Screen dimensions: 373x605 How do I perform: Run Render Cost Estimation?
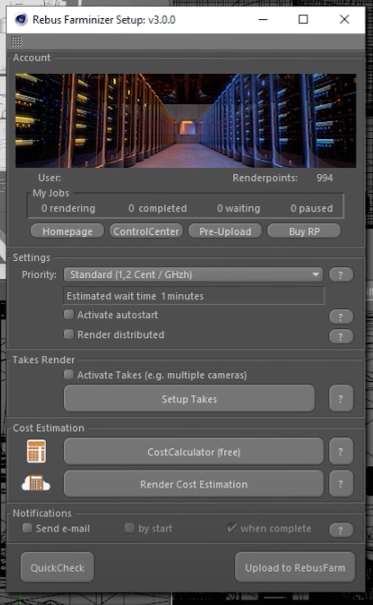tap(193, 484)
